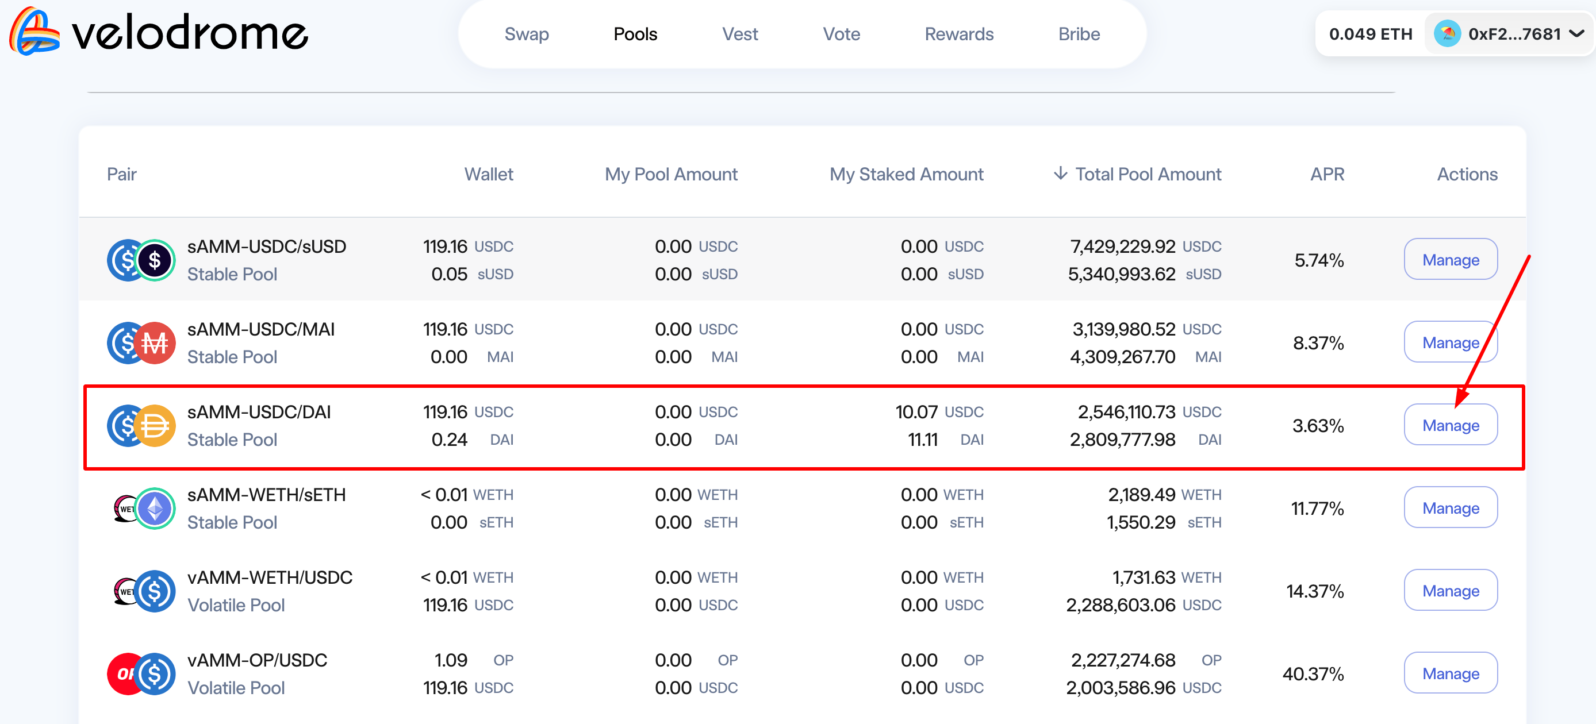Click the 2,003,586.96 USDC amount

[x=1144, y=688]
